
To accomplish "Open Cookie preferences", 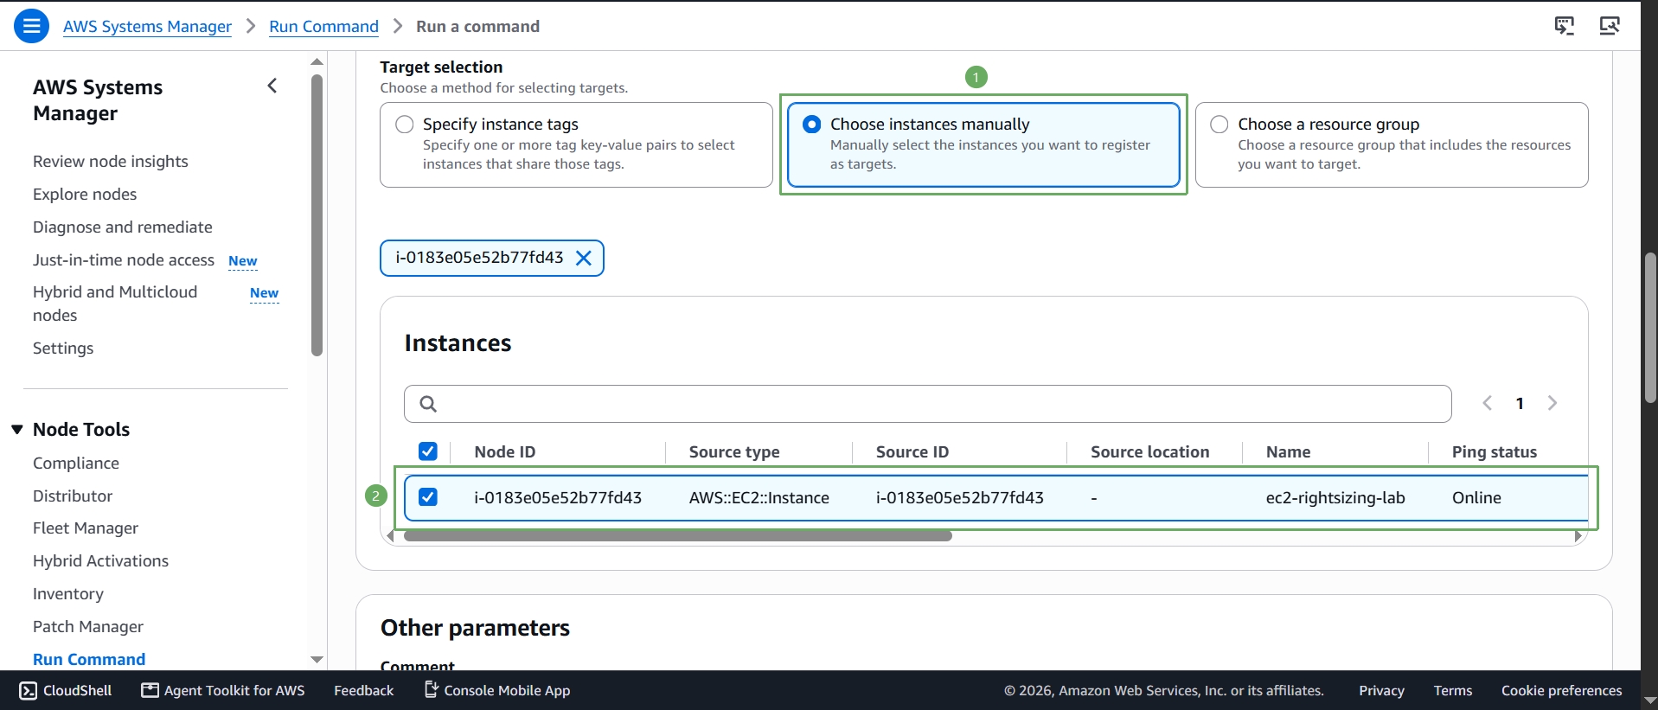I will (1562, 690).
